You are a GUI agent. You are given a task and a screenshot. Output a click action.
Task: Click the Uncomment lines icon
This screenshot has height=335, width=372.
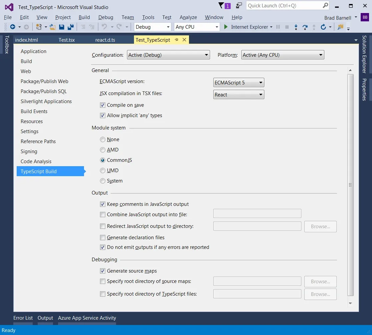pyautogui.click(x=92, y=27)
